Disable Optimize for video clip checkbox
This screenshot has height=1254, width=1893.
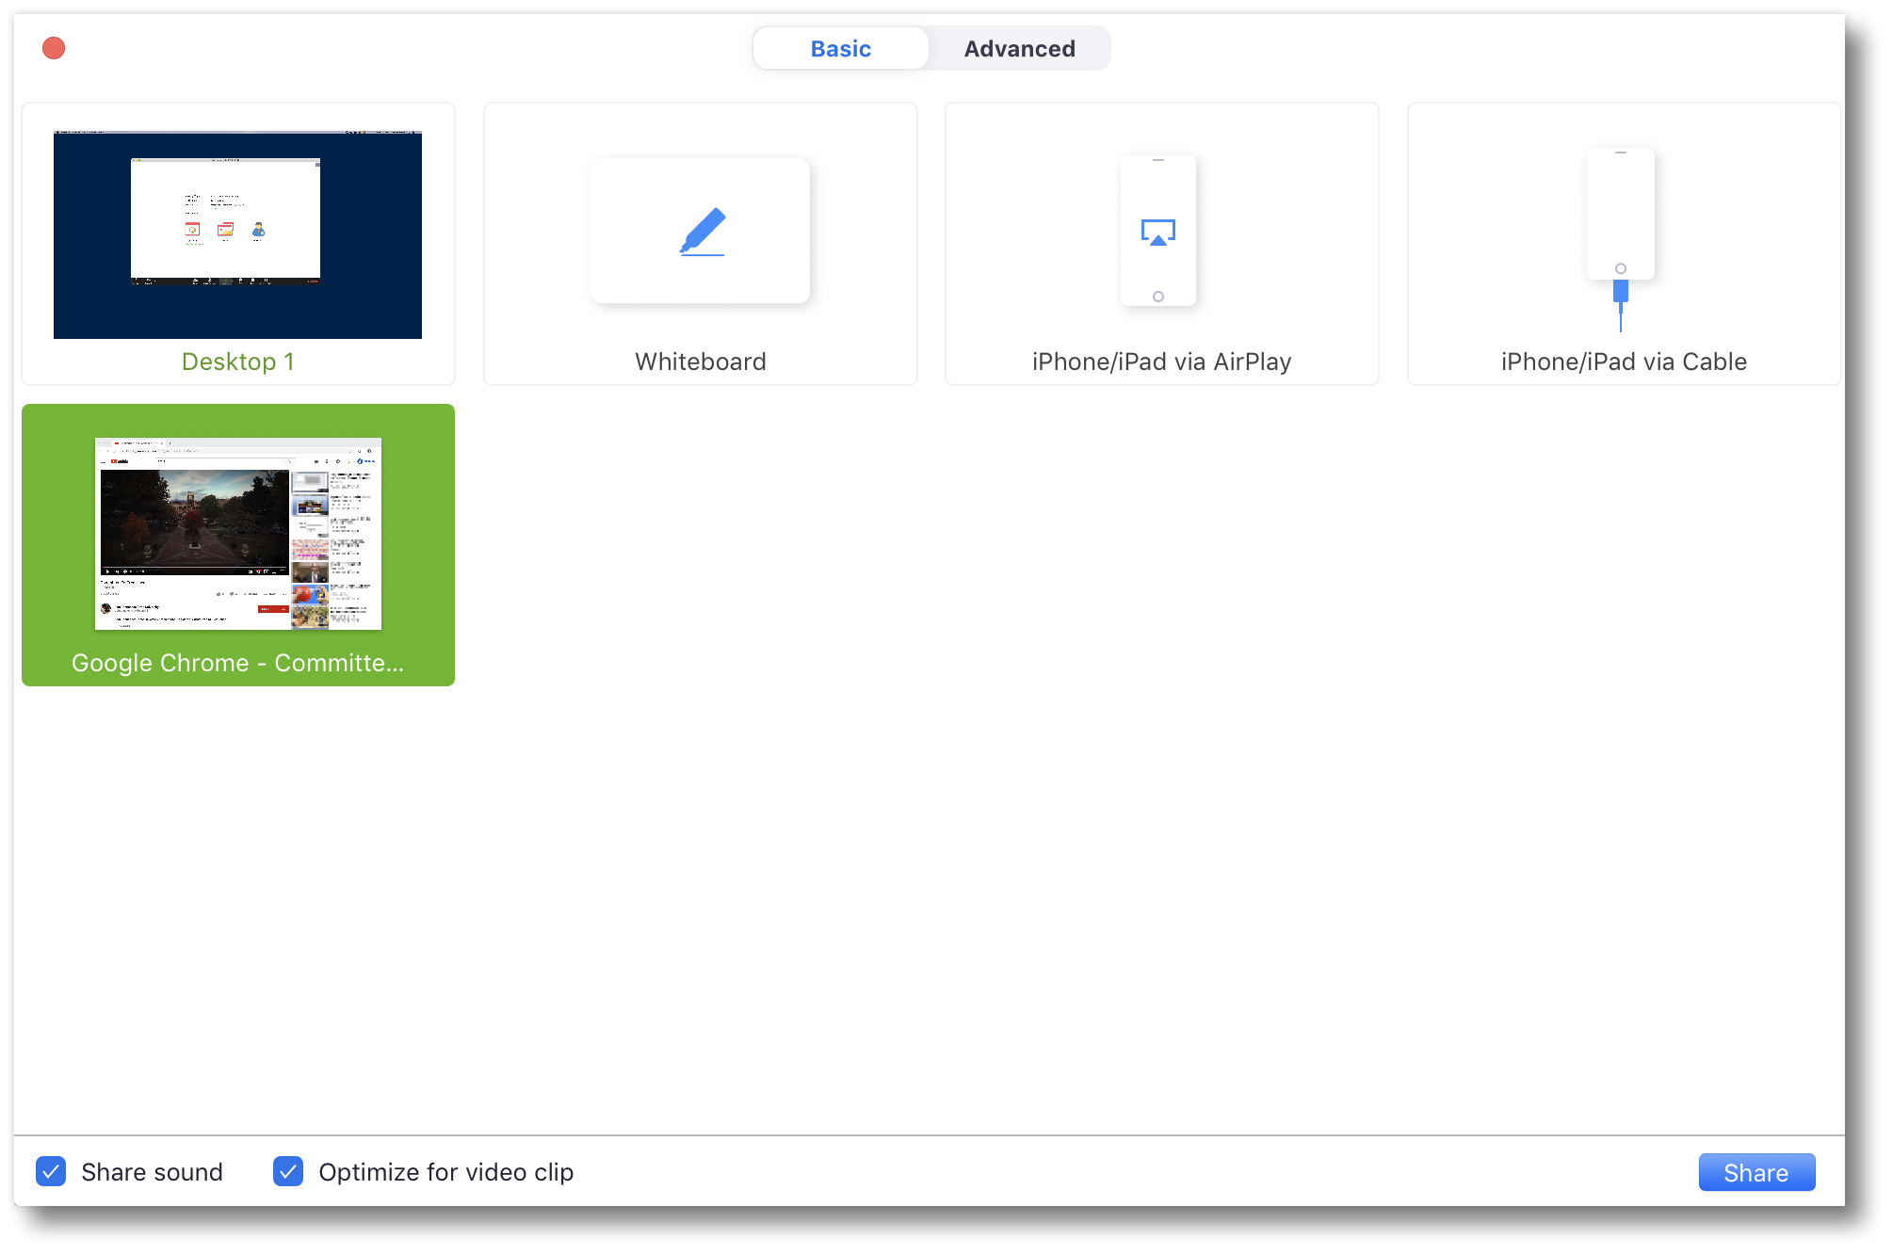288,1171
